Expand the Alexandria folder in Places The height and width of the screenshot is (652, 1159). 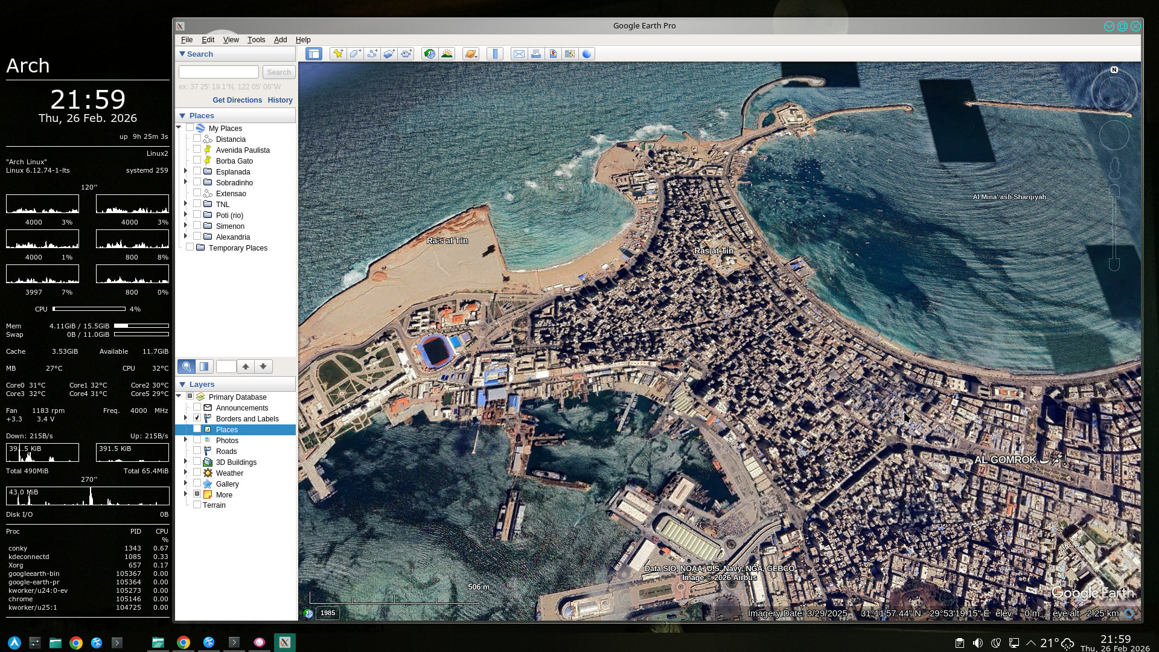(x=185, y=237)
